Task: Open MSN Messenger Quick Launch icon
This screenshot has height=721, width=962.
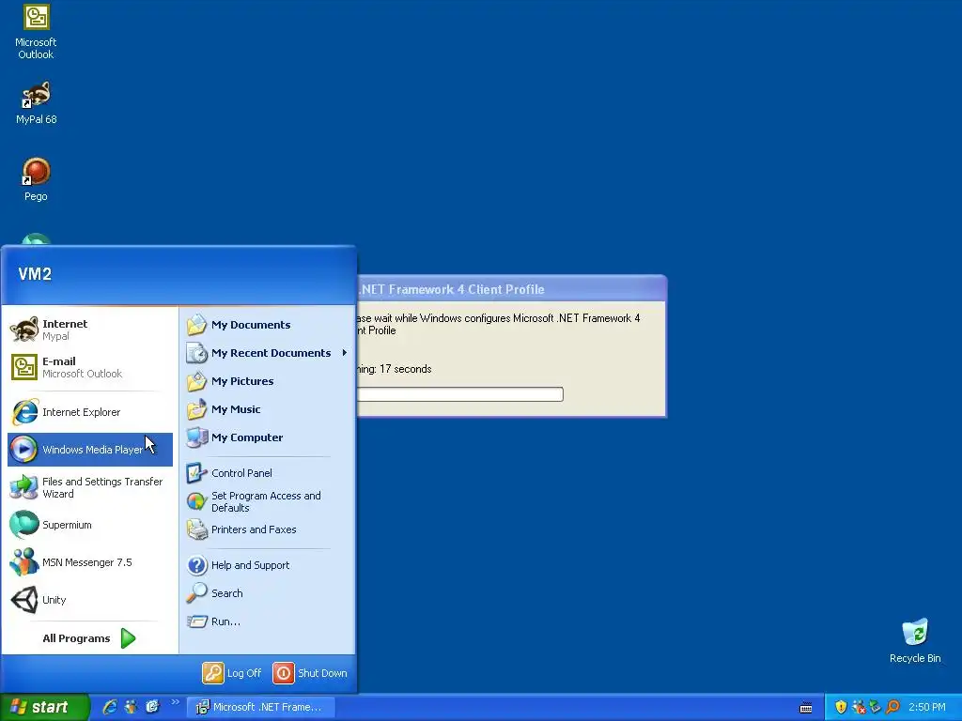Action: point(131,707)
